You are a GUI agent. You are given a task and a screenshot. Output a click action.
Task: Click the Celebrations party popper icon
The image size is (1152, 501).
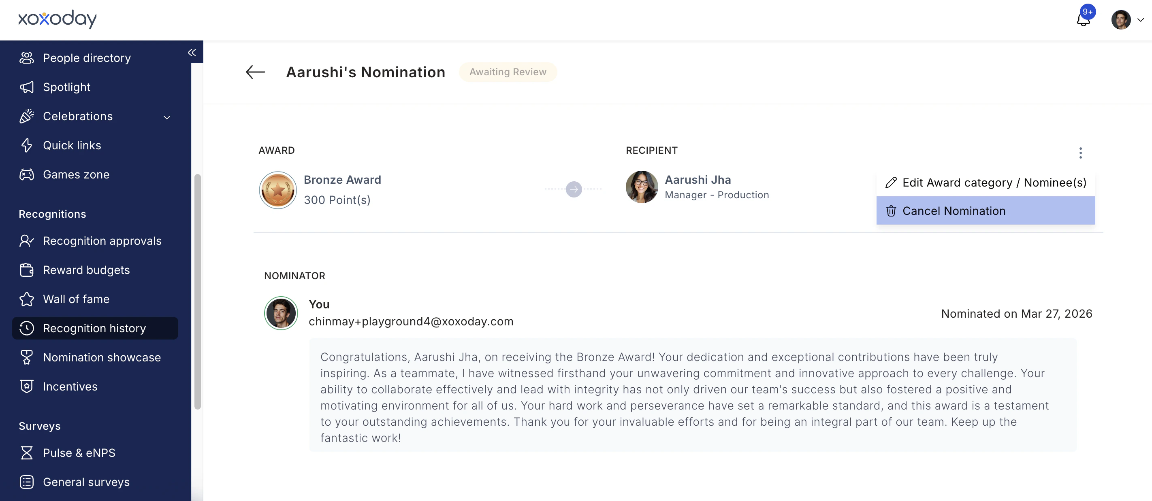(x=27, y=116)
